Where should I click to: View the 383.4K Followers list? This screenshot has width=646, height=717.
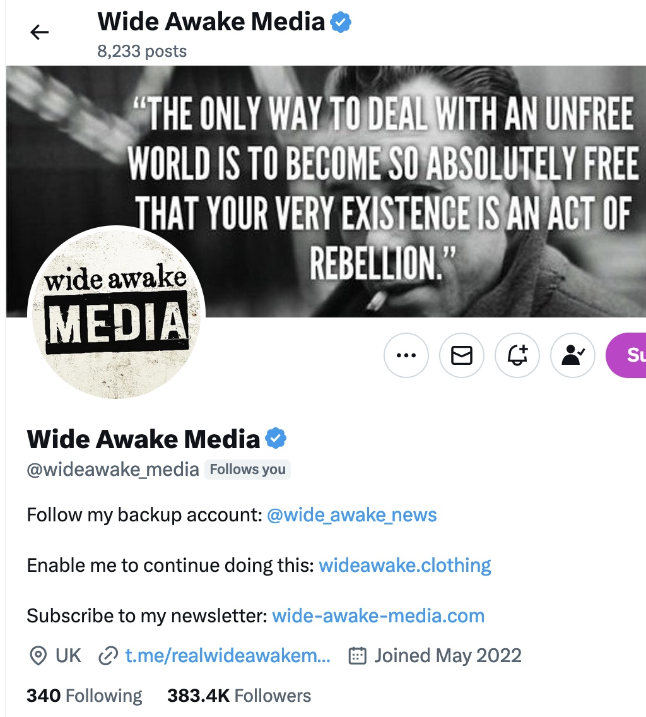point(239,696)
